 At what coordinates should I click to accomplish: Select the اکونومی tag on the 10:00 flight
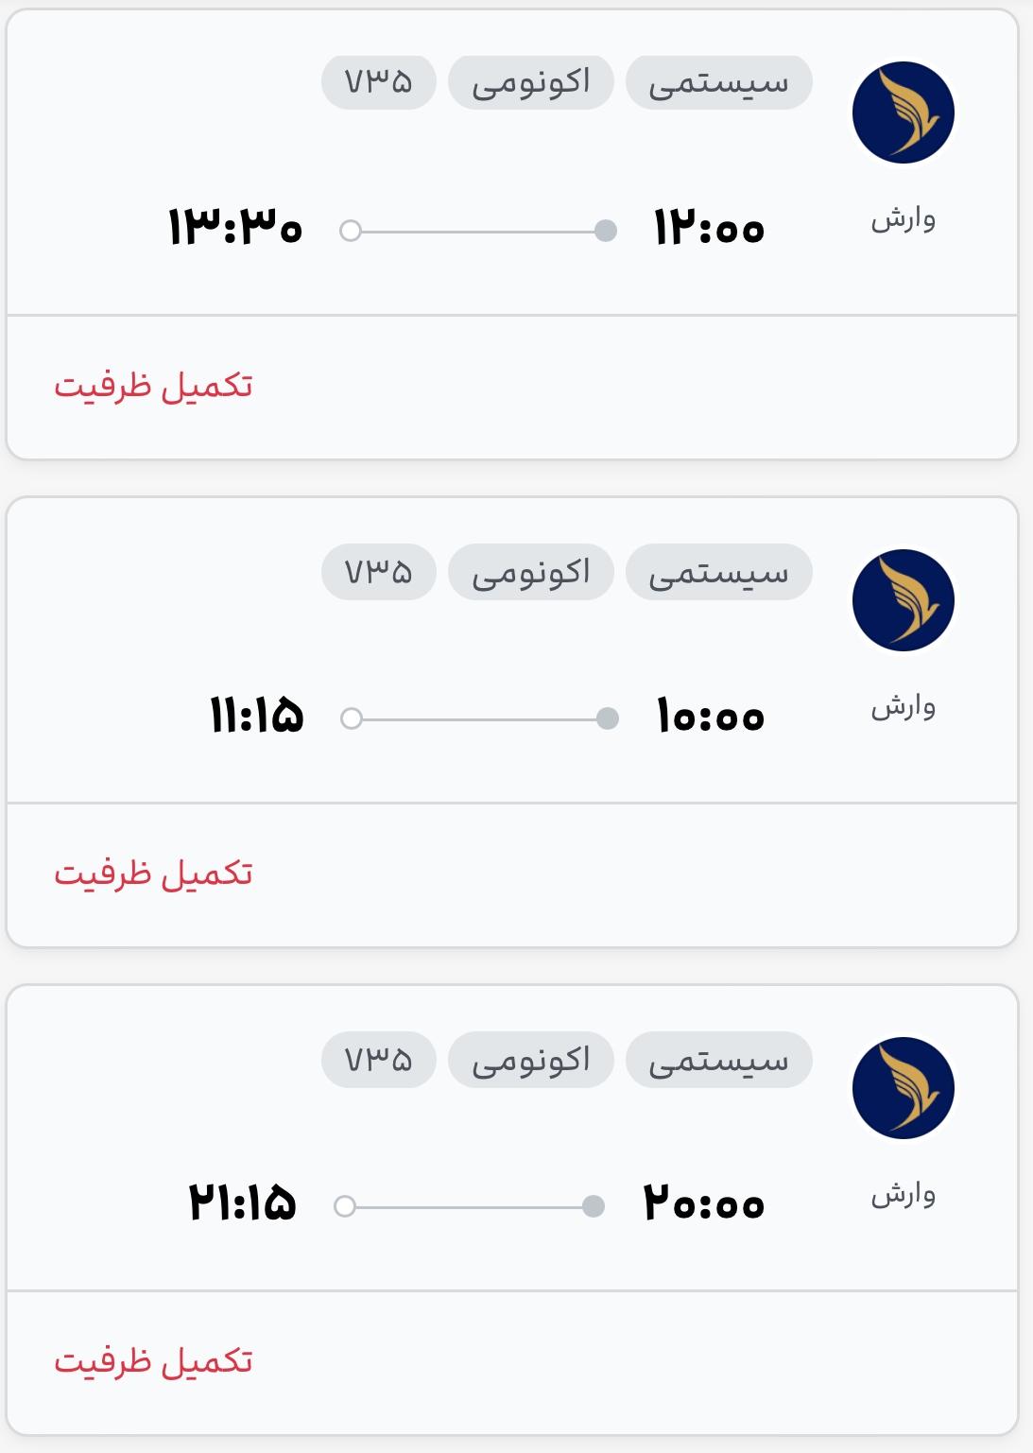coord(531,572)
